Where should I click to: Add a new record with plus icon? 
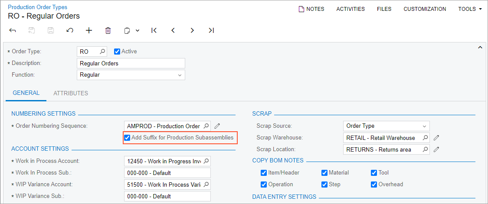pyautogui.click(x=89, y=30)
